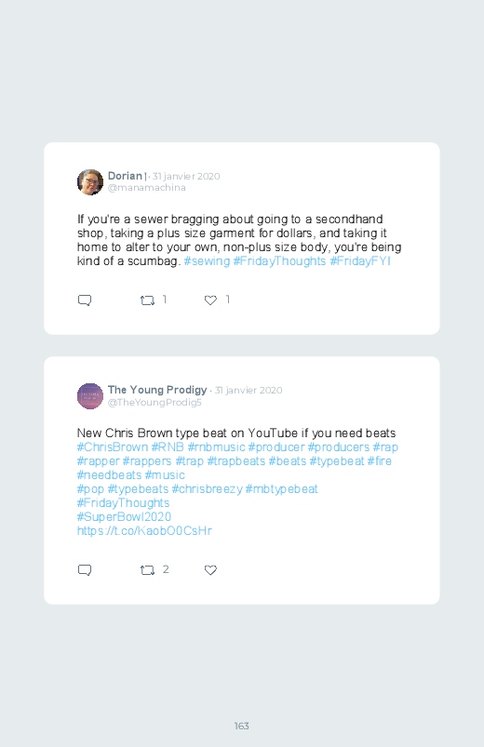Screen dimensions: 484x747
Task: Open Dorian's display name
Action: click(x=125, y=176)
